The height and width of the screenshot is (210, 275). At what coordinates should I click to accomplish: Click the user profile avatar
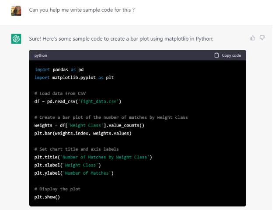click(16, 10)
